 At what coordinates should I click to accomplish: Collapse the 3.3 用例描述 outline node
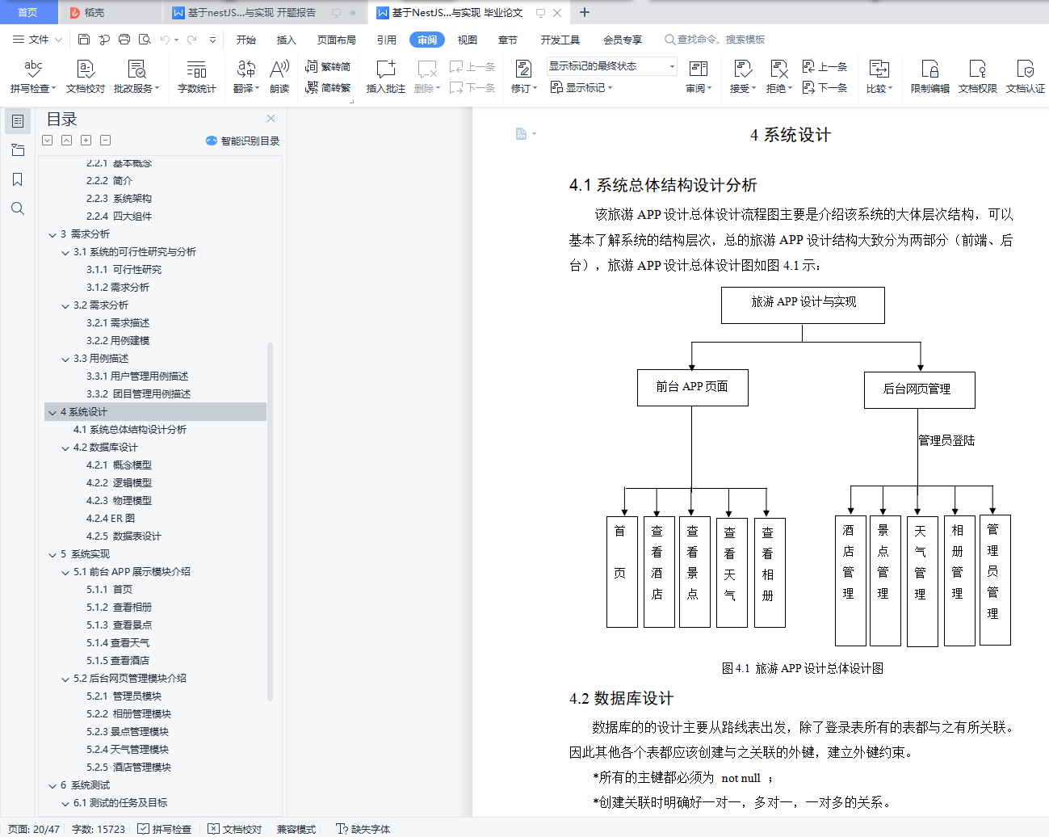click(x=65, y=359)
